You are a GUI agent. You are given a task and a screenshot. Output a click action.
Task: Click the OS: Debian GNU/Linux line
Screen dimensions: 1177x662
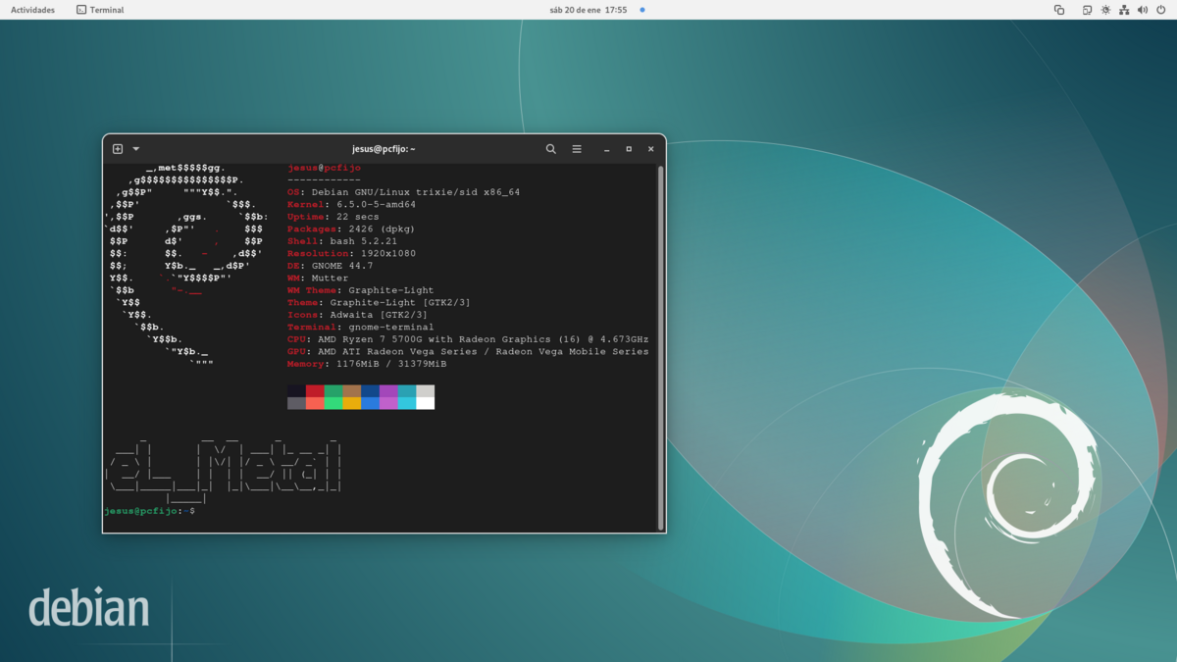pos(403,192)
